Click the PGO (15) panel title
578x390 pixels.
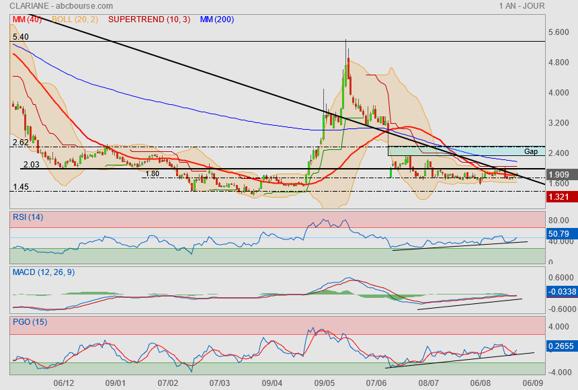click(30, 322)
